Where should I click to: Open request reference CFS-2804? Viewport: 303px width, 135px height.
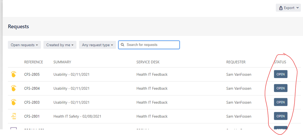click(32, 89)
